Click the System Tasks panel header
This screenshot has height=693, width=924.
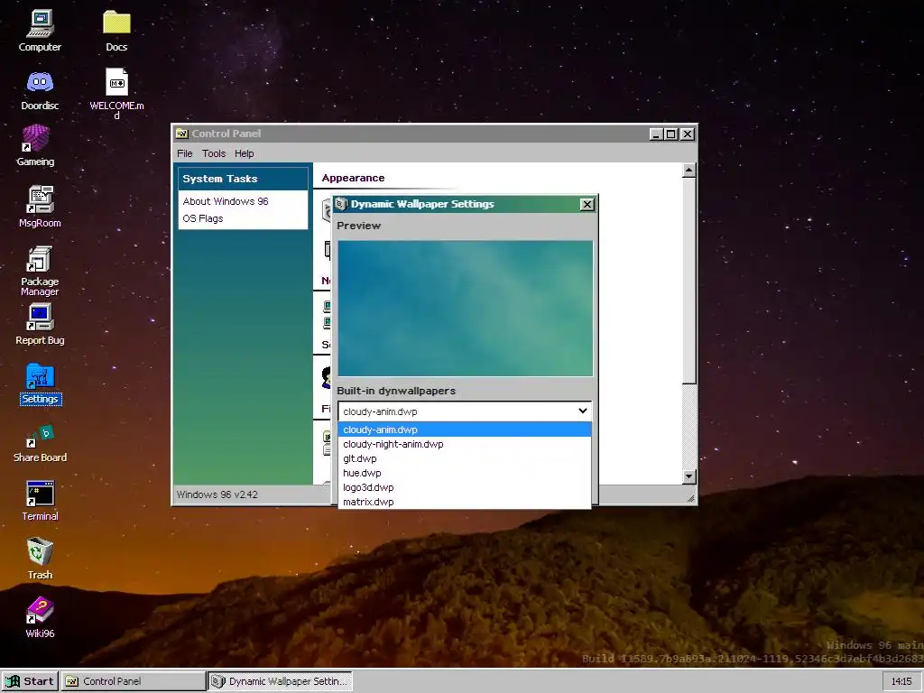(243, 179)
